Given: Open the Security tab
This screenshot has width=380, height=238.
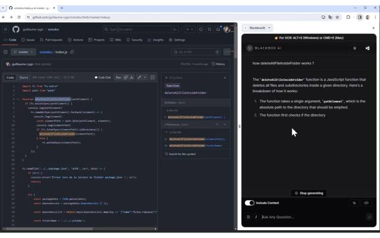Looking at the screenshot, I should pos(135,40).
